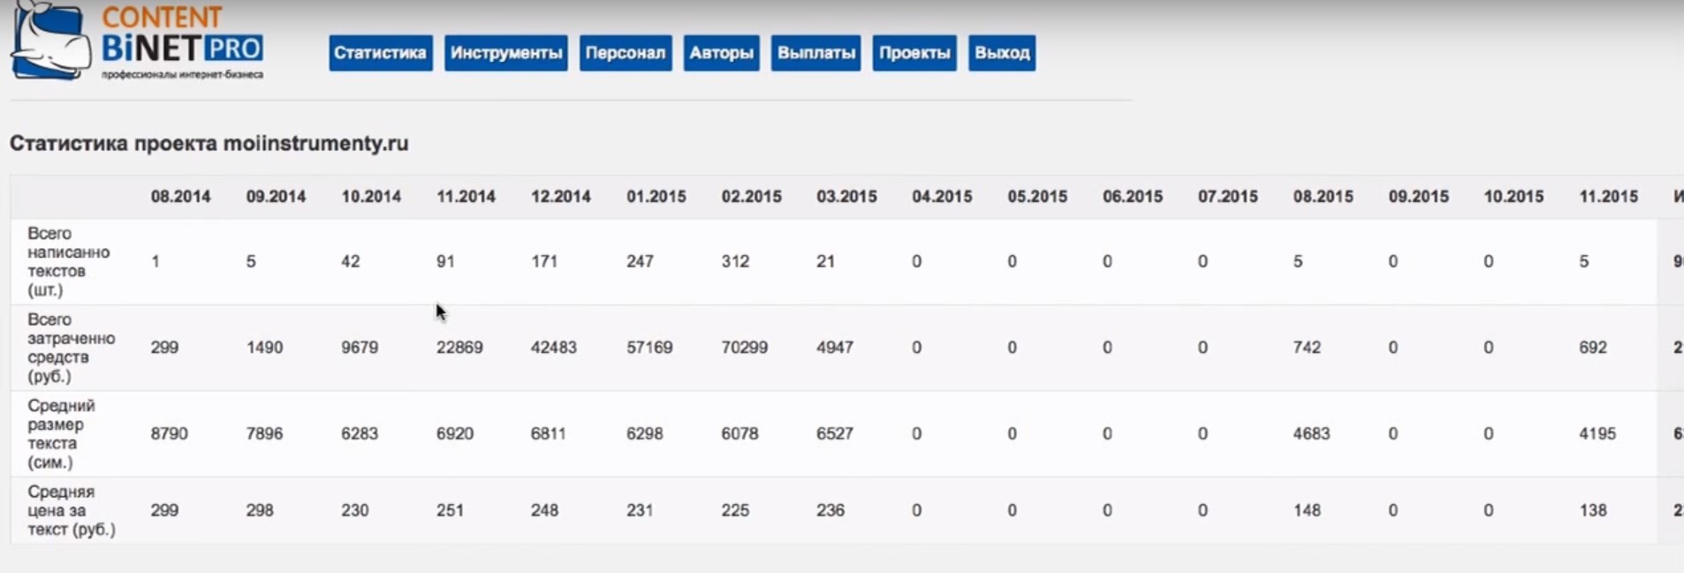The height and width of the screenshot is (573, 1684).
Task: Click the 11.2015 column header
Action: click(x=1609, y=197)
